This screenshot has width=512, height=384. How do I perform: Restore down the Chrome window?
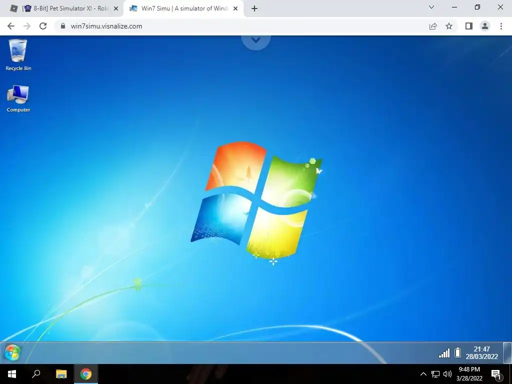pyautogui.click(x=477, y=7)
